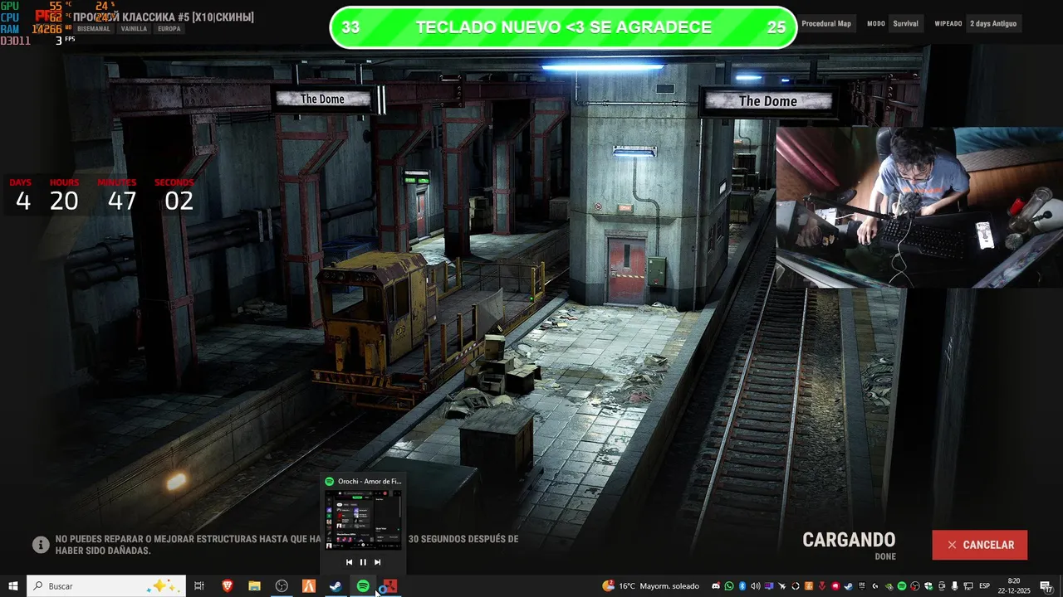Viewport: 1063px width, 597px height.
Task: Switch the ESP keyboard language indicator
Action: pos(984,586)
